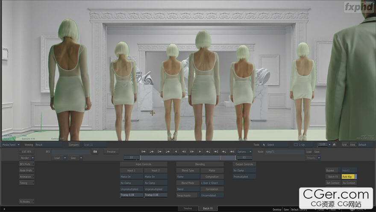
Task: Open No Clamp option for Input 2
Action: 156,183
